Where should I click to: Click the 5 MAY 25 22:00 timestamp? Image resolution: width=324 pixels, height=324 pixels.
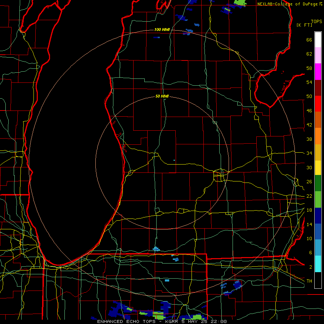click(x=204, y=321)
